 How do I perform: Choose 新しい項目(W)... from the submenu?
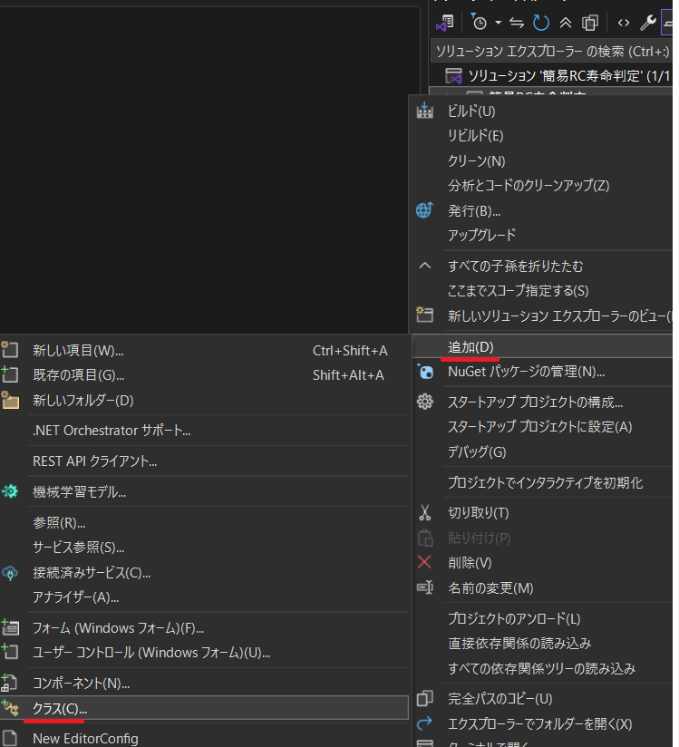click(78, 350)
